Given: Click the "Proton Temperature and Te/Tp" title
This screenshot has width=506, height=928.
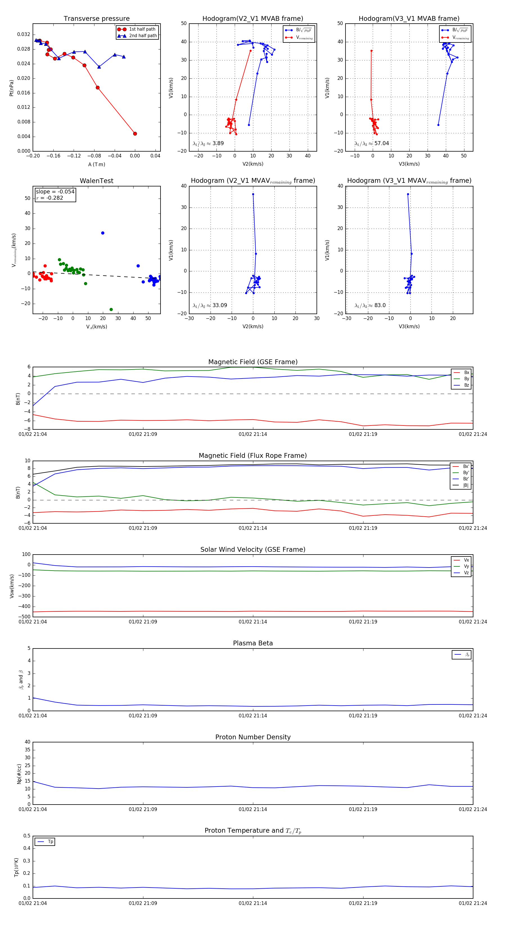Looking at the screenshot, I should [253, 831].
